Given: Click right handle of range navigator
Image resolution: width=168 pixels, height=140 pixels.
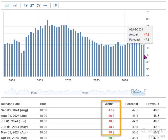Looking at the screenshot, I should click(145, 91).
